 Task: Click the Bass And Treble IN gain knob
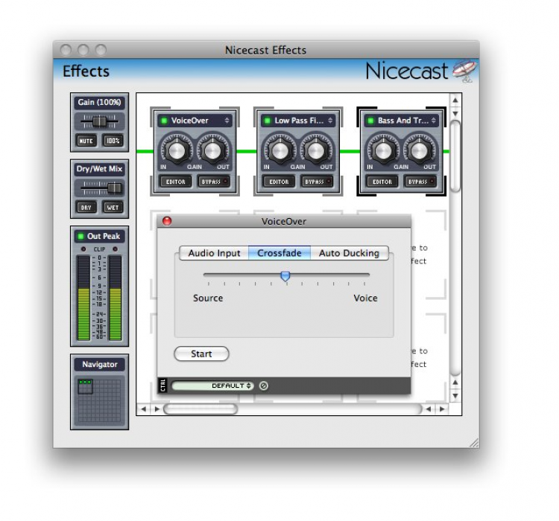point(383,150)
